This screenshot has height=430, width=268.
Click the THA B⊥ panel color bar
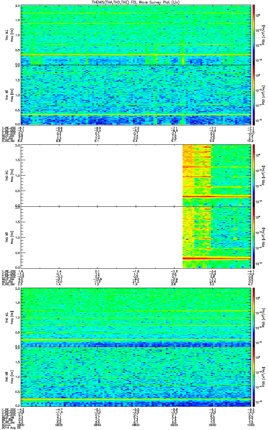tap(254, 35)
